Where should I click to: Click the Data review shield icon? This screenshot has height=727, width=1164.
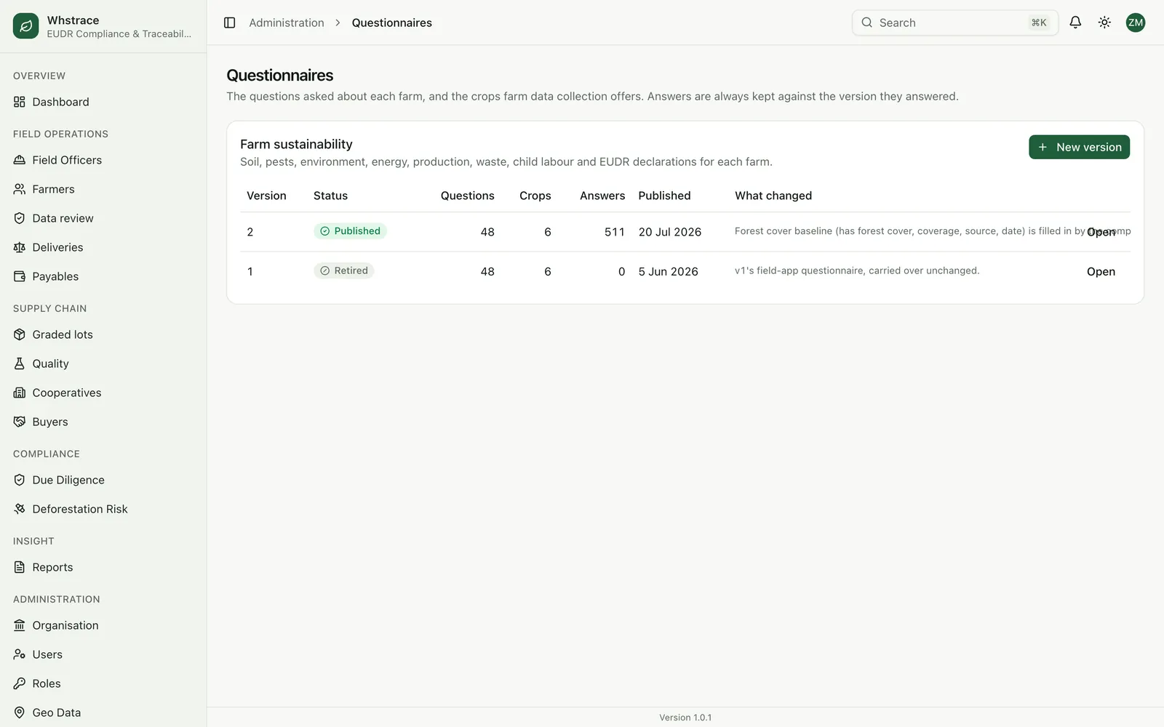[x=20, y=218]
